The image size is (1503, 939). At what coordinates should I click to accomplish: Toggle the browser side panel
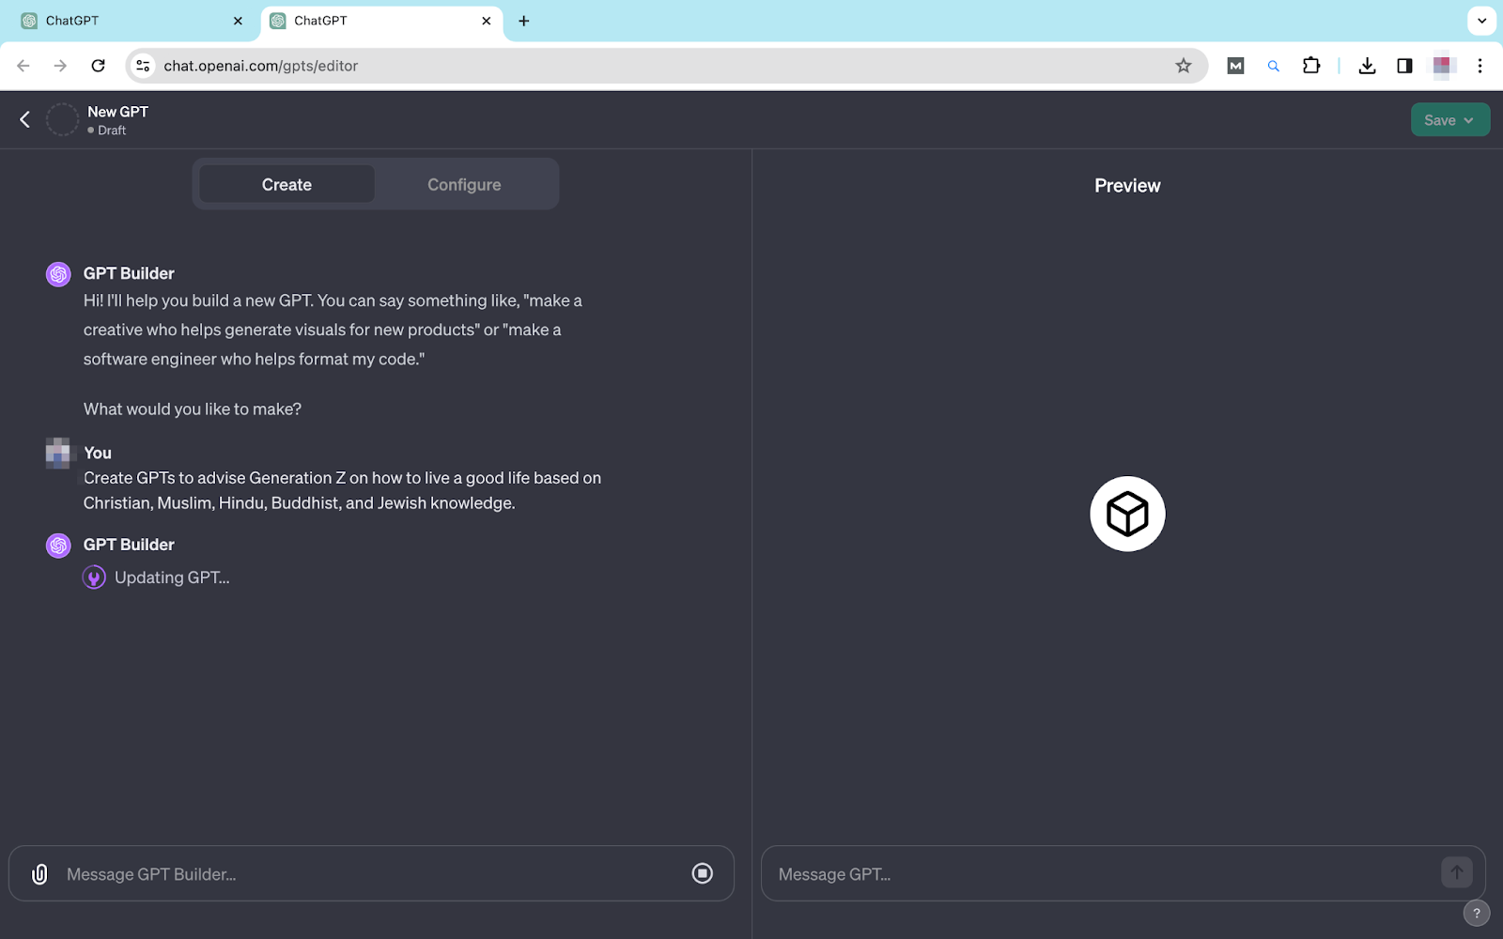click(1404, 66)
